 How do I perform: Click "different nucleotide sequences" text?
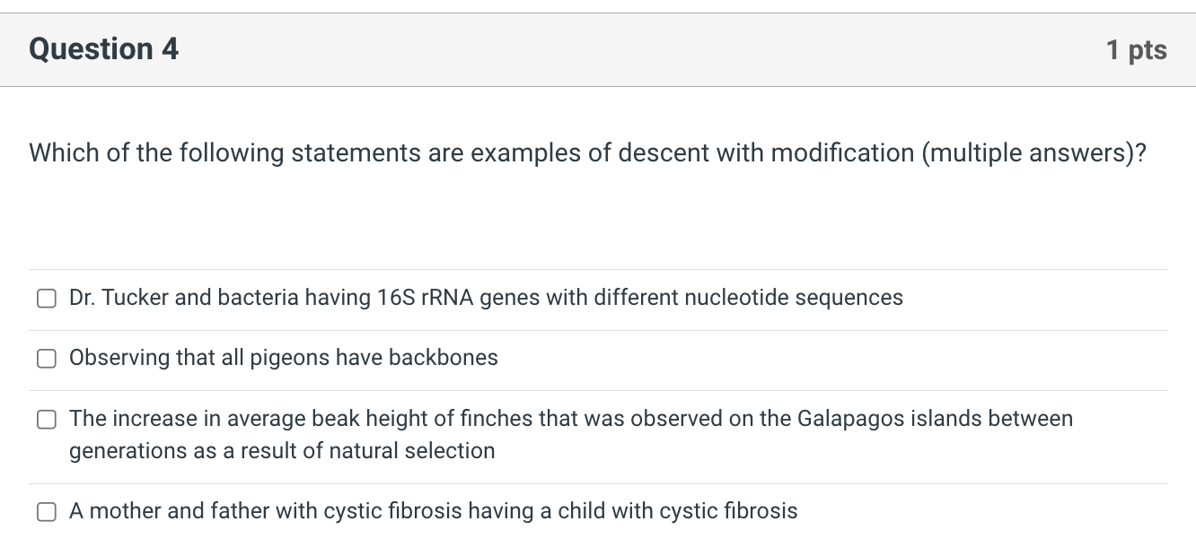747,298
